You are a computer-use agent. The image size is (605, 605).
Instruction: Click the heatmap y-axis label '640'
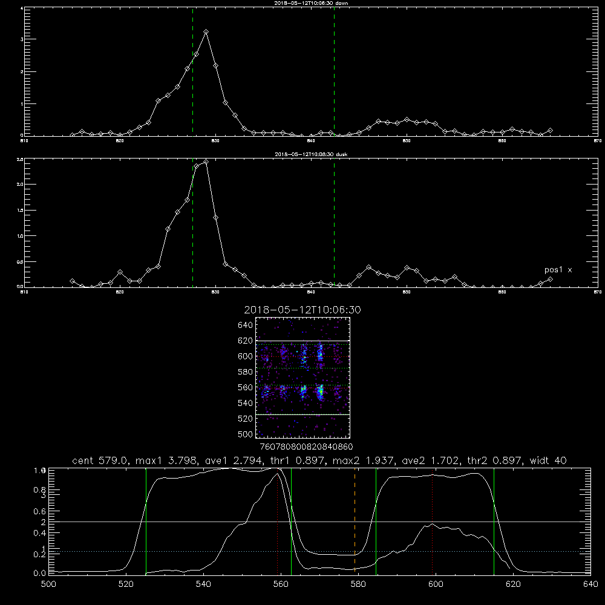246,325
